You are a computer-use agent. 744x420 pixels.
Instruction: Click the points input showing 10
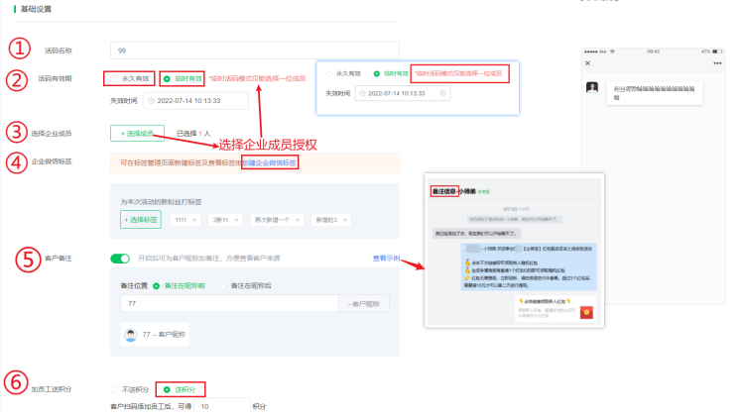coord(222,406)
